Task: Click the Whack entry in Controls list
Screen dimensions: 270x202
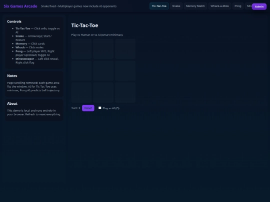Action: pyautogui.click(x=29, y=47)
